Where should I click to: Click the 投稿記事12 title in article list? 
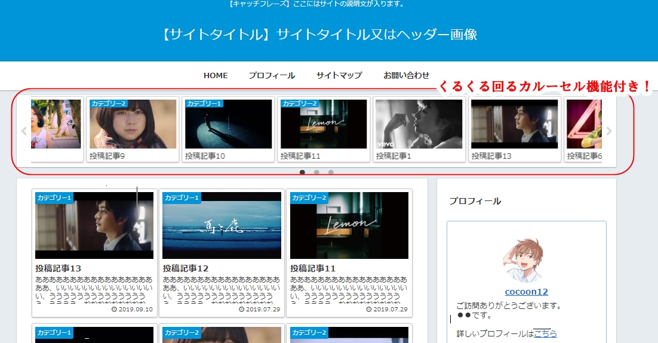pyautogui.click(x=186, y=268)
